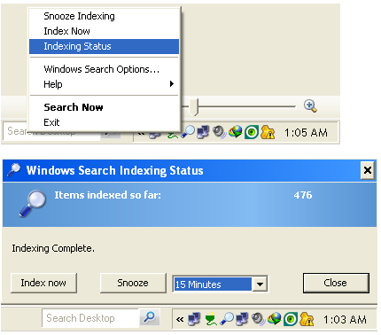Click the 1:03 AM clock
The height and width of the screenshot is (335, 381).
[345, 320]
